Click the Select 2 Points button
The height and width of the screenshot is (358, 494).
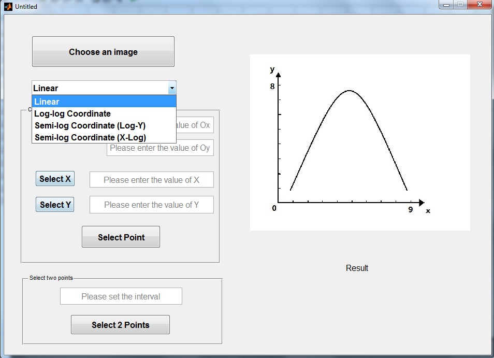pyautogui.click(x=120, y=325)
